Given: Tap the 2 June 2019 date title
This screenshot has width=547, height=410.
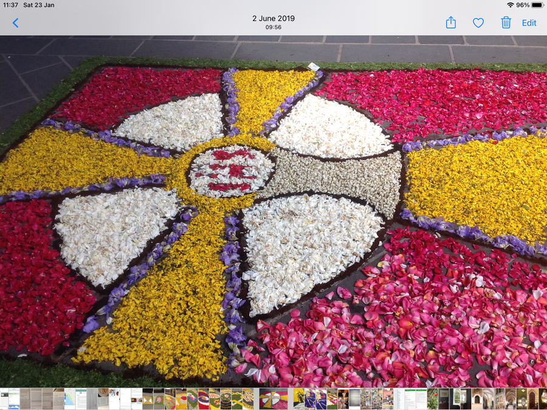Looking at the screenshot, I should coord(273,18).
